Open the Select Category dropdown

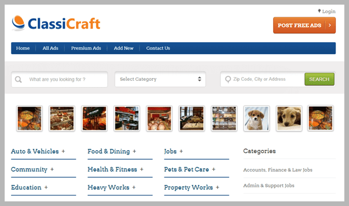click(x=160, y=79)
